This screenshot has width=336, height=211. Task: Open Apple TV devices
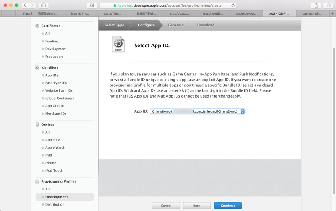pyautogui.click(x=52, y=140)
